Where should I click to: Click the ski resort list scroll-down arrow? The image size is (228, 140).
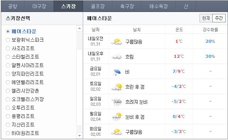tap(79, 136)
